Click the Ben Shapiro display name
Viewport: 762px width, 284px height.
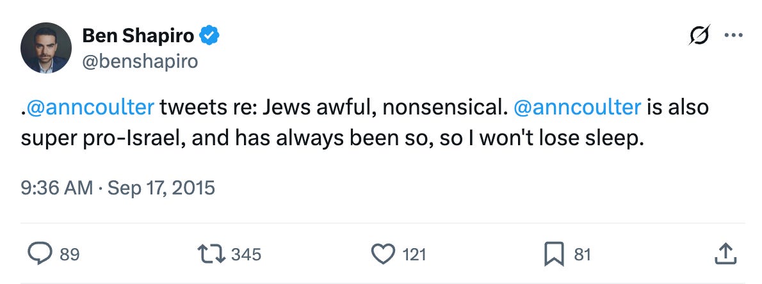pos(138,37)
